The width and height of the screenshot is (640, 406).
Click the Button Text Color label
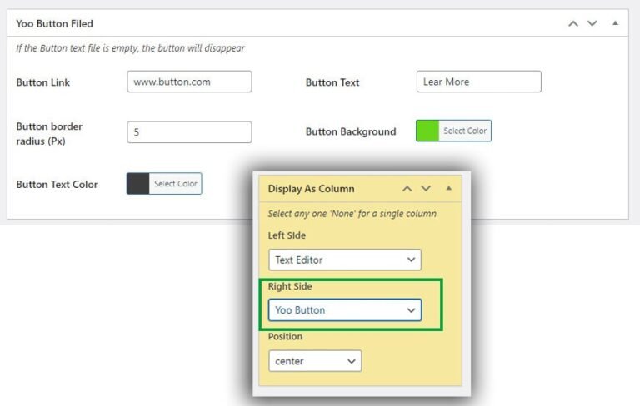coord(57,184)
